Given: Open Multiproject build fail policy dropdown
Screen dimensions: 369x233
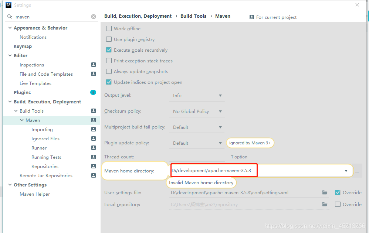Looking at the screenshot, I should click(x=197, y=127).
